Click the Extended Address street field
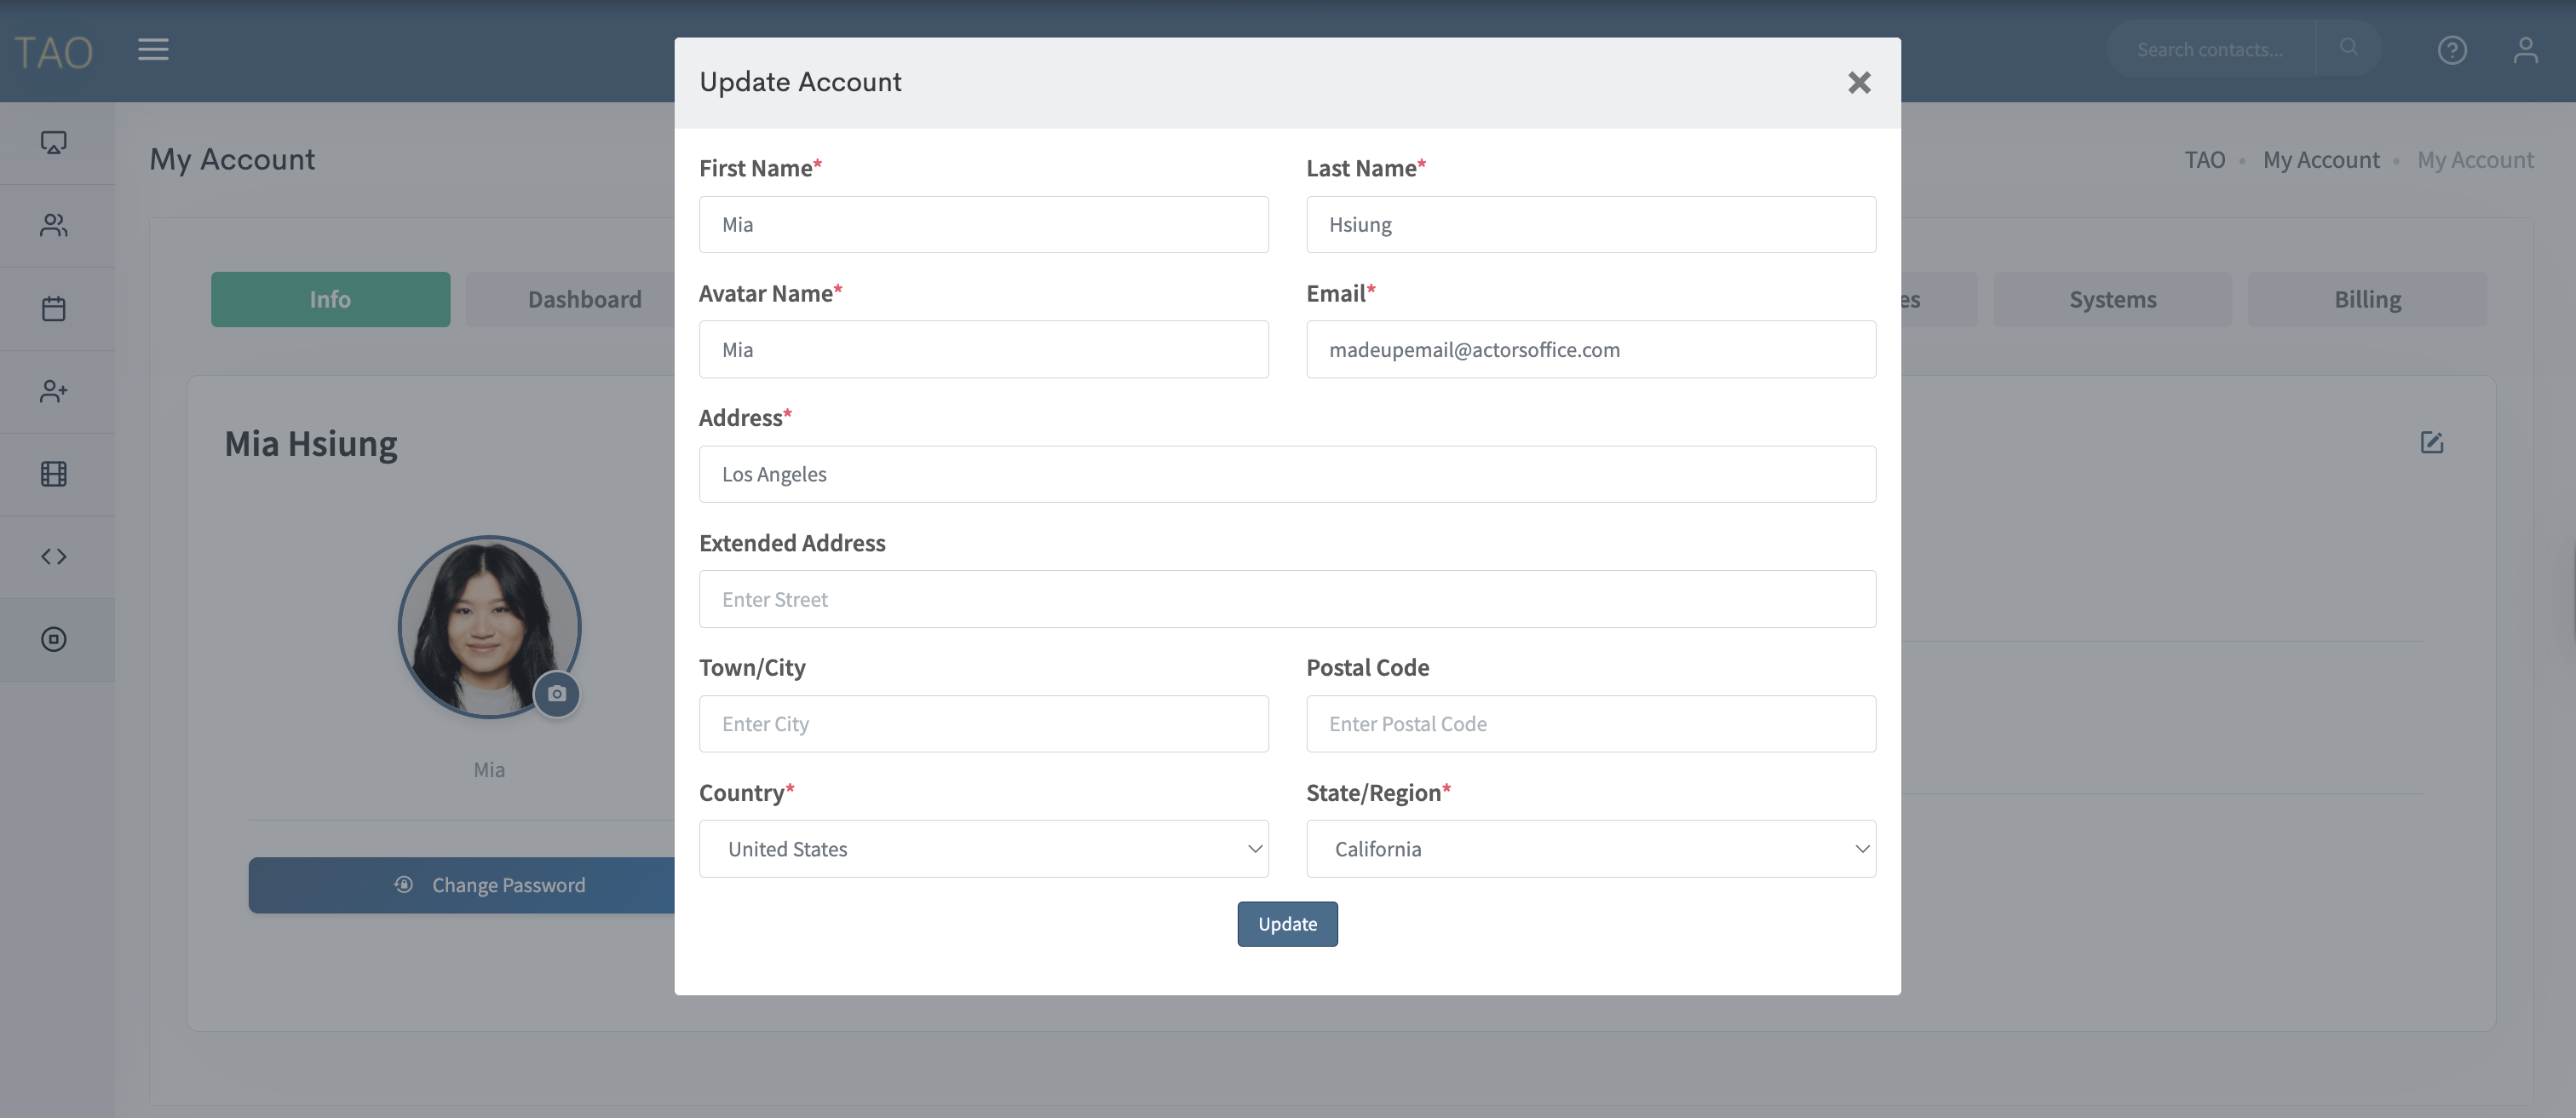 tap(1287, 599)
